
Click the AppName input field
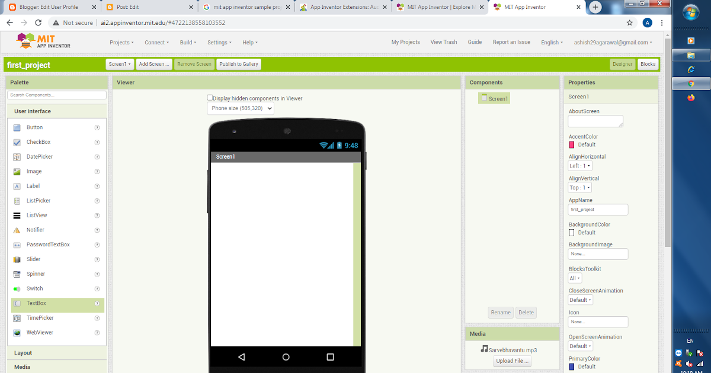pos(597,209)
